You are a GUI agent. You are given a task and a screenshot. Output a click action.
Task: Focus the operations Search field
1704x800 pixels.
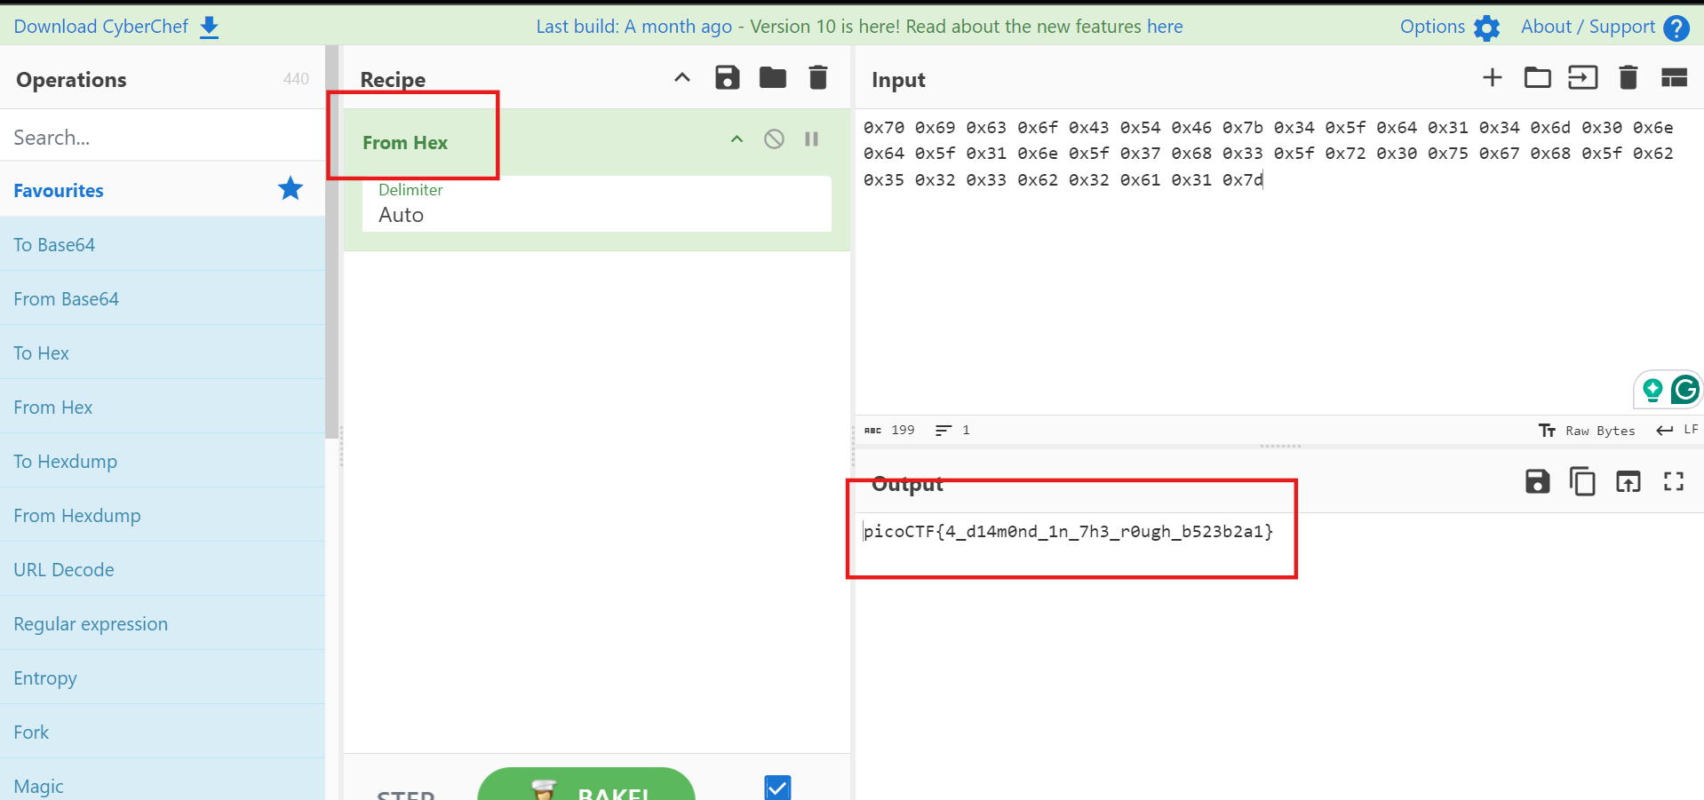tap(163, 138)
